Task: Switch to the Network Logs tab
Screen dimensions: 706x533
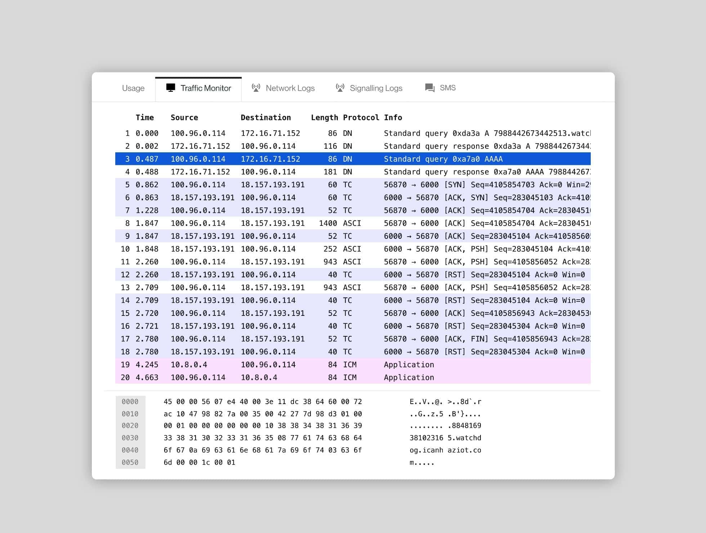Action: coord(290,88)
